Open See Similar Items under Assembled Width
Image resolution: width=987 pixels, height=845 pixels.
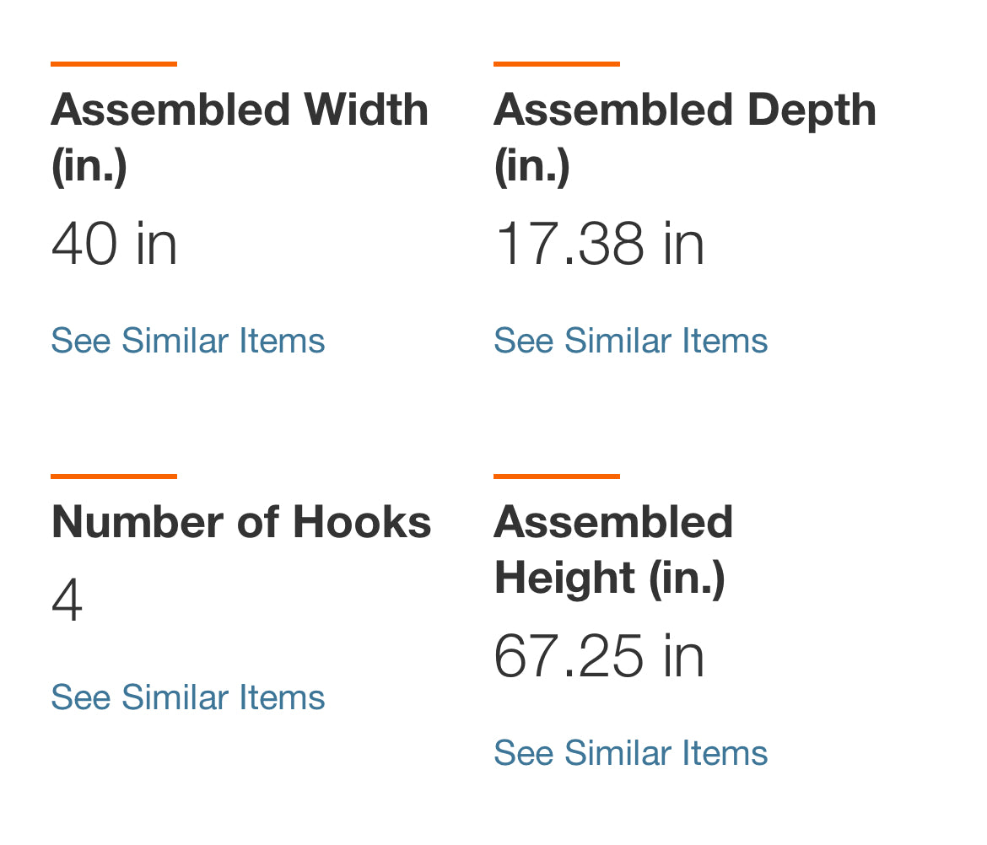pos(187,342)
